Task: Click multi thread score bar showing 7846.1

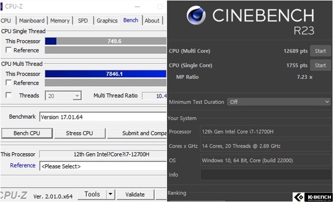Action: pos(106,74)
